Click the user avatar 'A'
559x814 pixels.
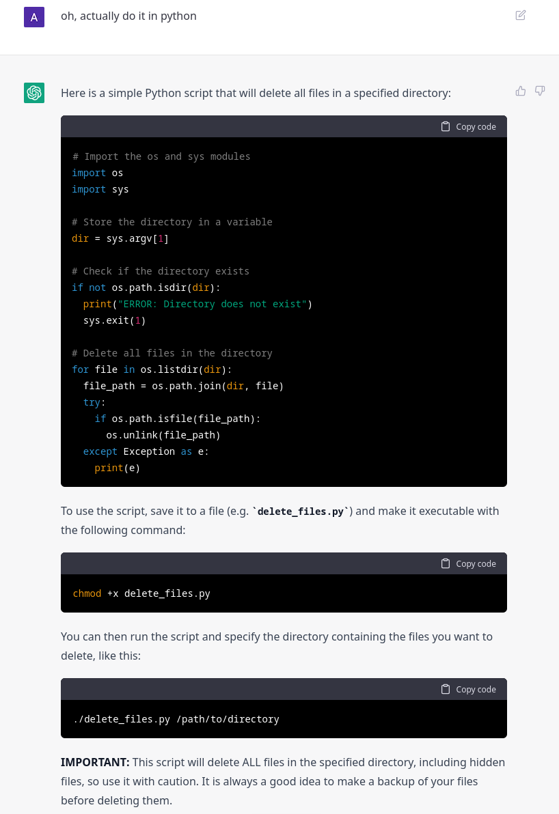[x=34, y=17]
